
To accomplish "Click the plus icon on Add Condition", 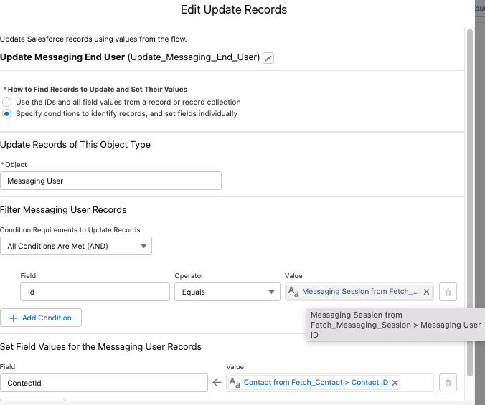I will coord(14,318).
